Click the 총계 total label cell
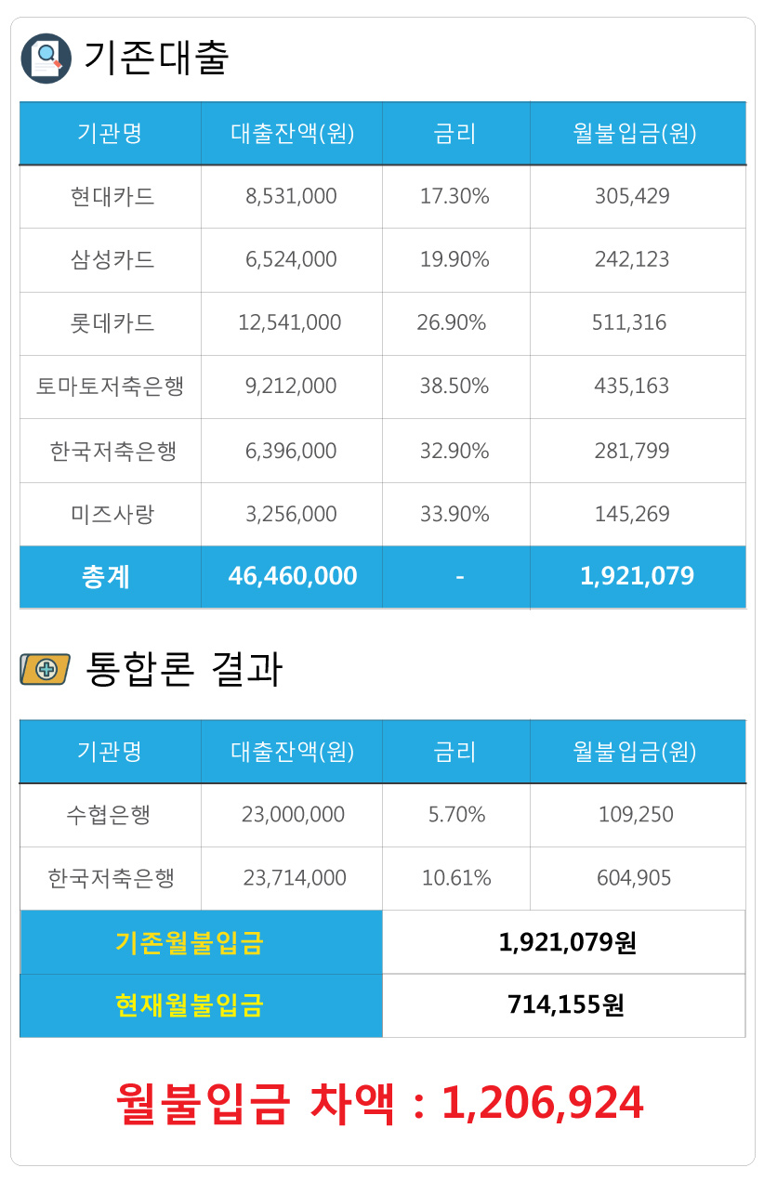The height and width of the screenshot is (1181, 764). pyautogui.click(x=111, y=576)
